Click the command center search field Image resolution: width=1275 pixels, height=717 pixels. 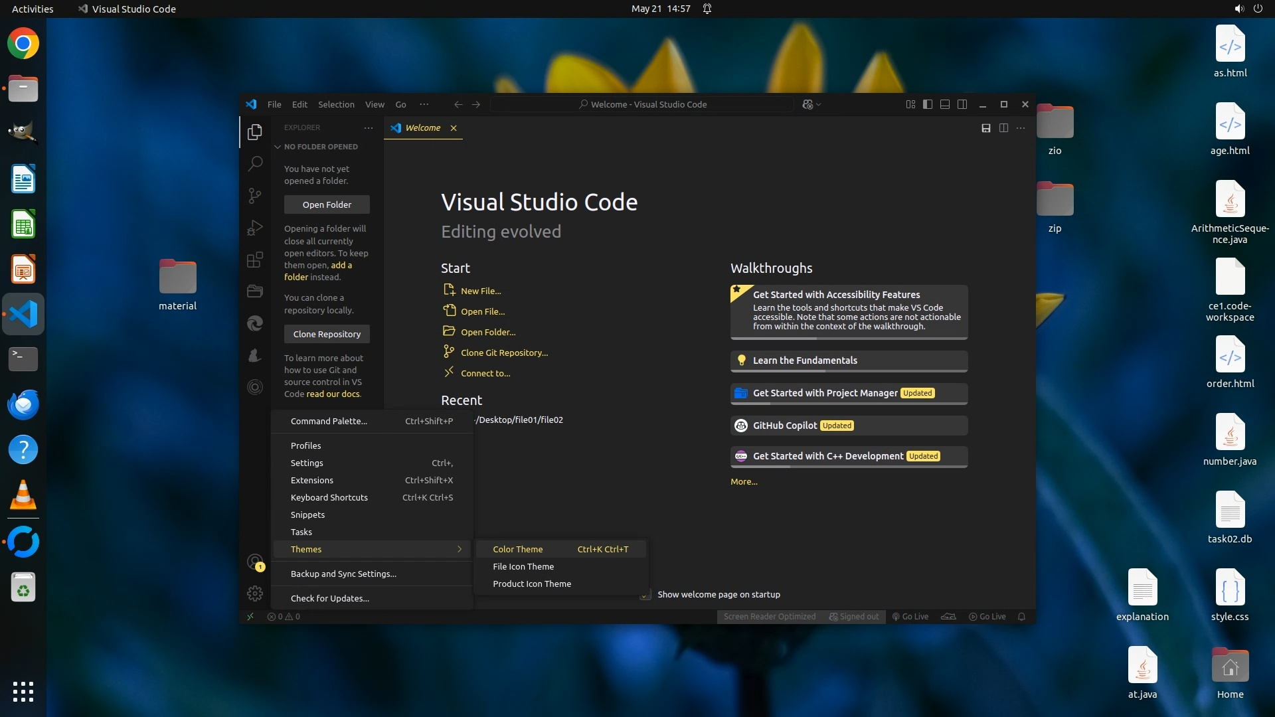point(642,104)
